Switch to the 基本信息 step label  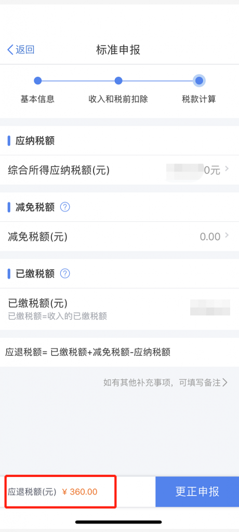(37, 99)
